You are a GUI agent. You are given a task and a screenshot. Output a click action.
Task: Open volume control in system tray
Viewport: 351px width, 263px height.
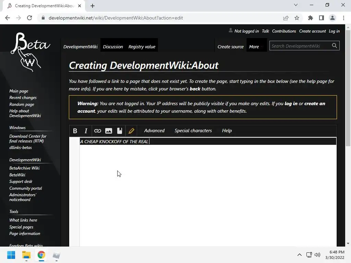pos(317,255)
